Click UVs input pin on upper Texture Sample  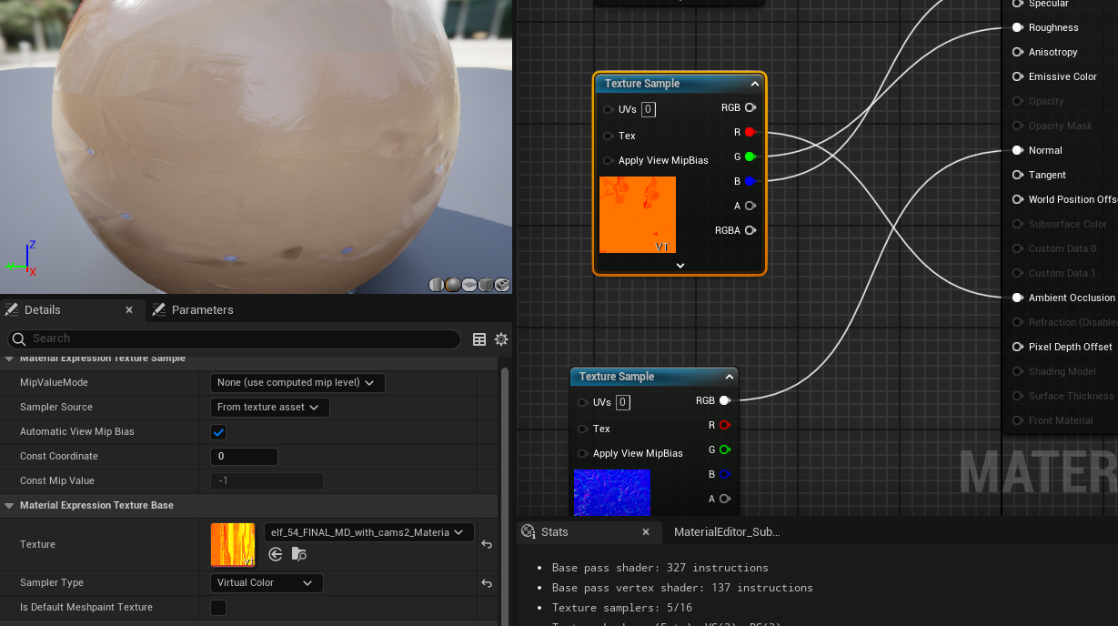pyautogui.click(x=608, y=109)
